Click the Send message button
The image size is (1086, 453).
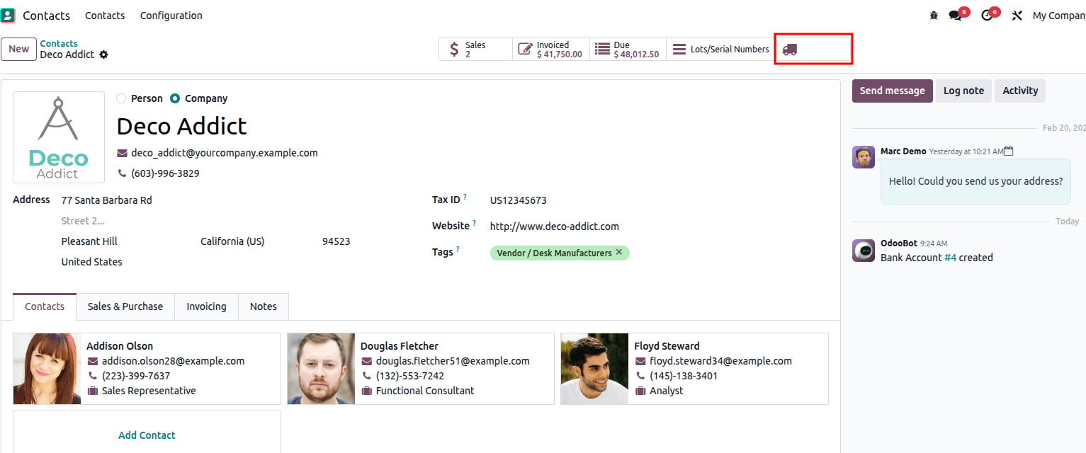[x=892, y=91]
